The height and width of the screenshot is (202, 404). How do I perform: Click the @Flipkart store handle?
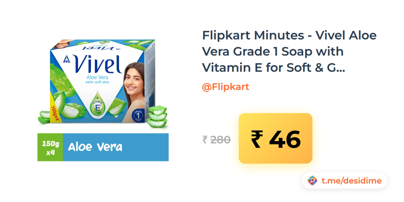click(226, 87)
